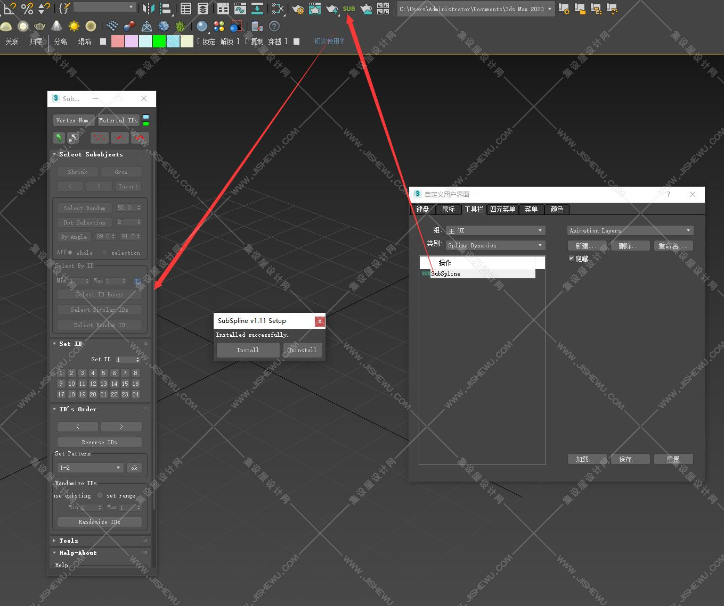724x606 pixels.
Task: Switch to the 四元菜单 tab
Action: click(x=502, y=209)
